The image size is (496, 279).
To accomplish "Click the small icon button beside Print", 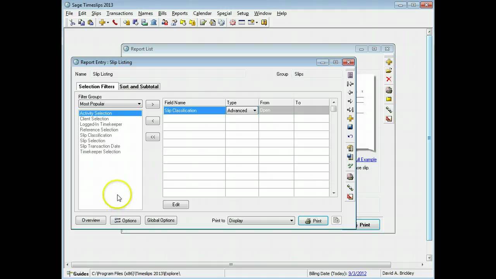I will pyautogui.click(x=336, y=220).
